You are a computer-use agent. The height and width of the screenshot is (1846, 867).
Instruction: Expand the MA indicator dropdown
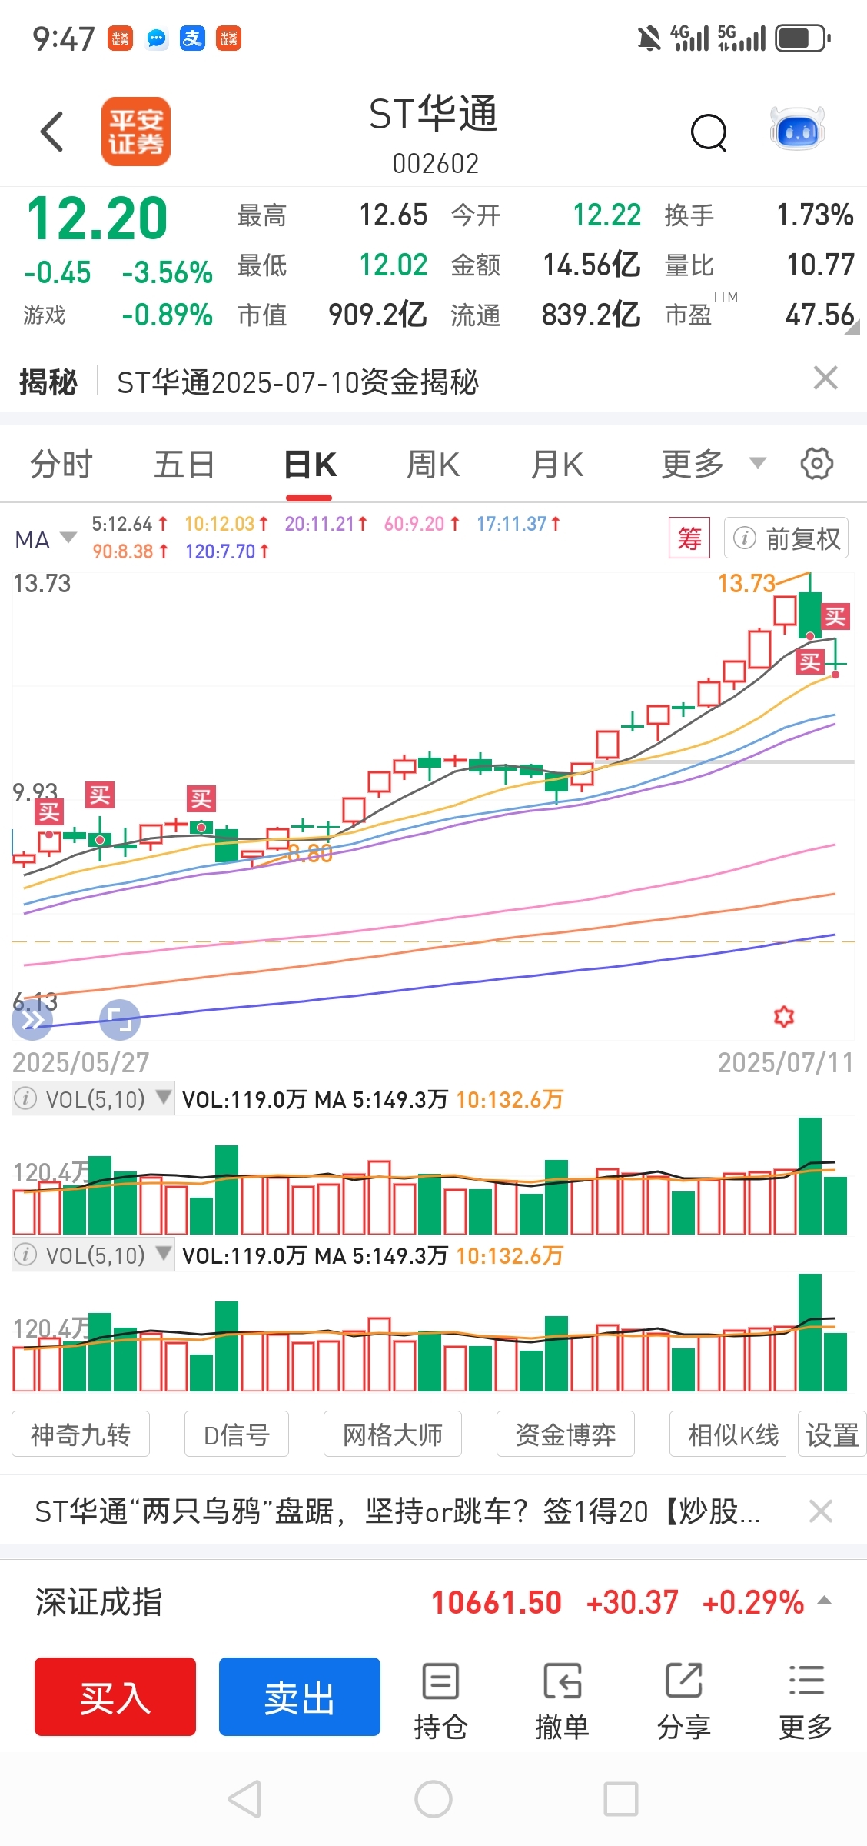coord(45,539)
